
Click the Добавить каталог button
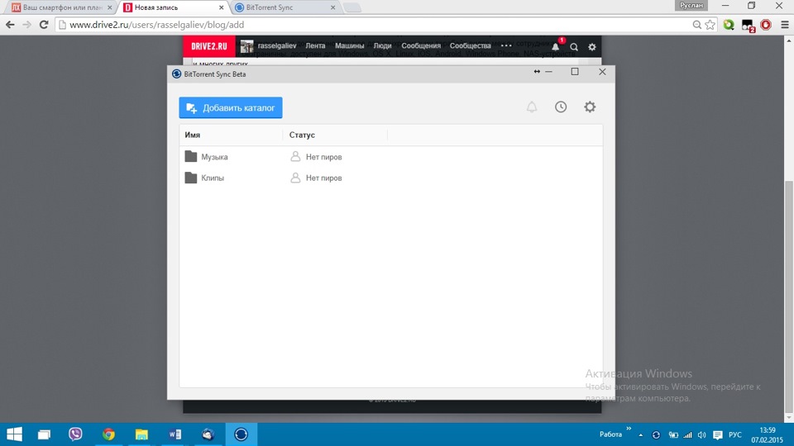(x=231, y=107)
